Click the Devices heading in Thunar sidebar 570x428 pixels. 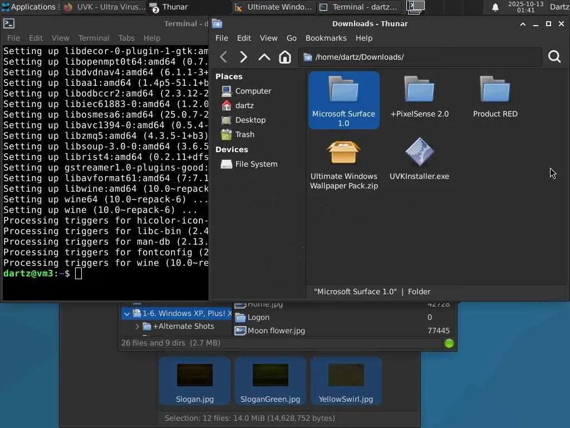point(232,149)
